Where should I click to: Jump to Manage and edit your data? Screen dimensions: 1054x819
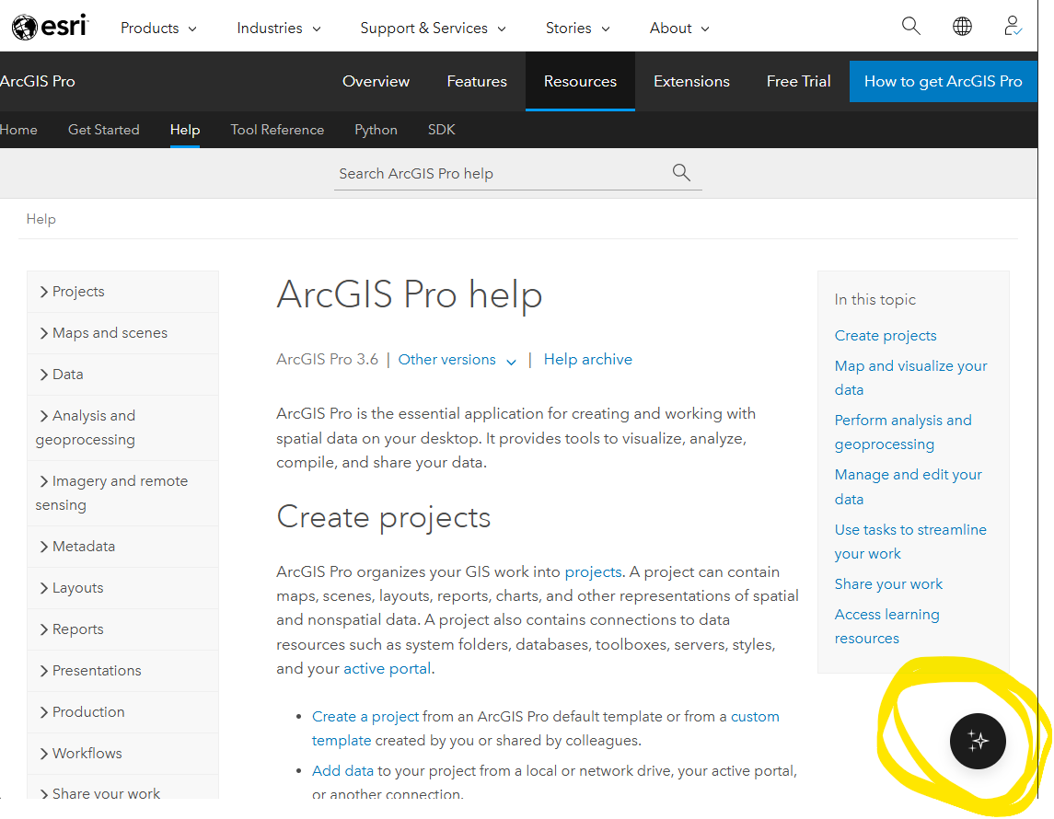[909, 487]
